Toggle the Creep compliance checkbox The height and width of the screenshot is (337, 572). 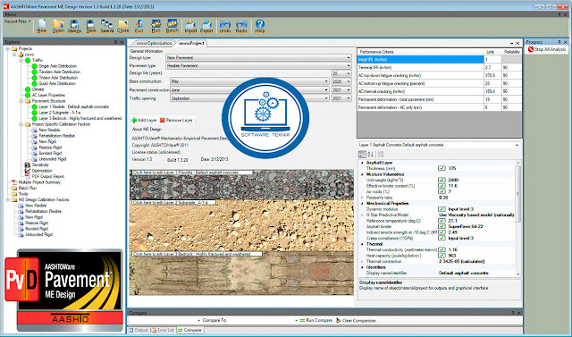(442, 238)
